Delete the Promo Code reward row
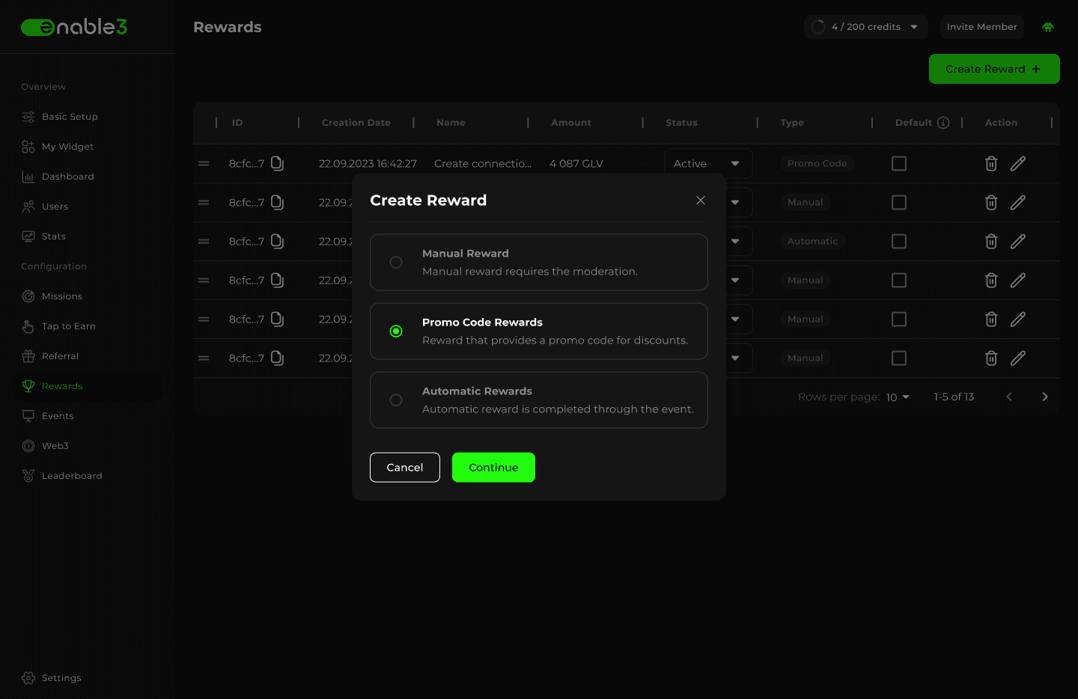Viewport: 1078px width, 699px height. point(991,163)
